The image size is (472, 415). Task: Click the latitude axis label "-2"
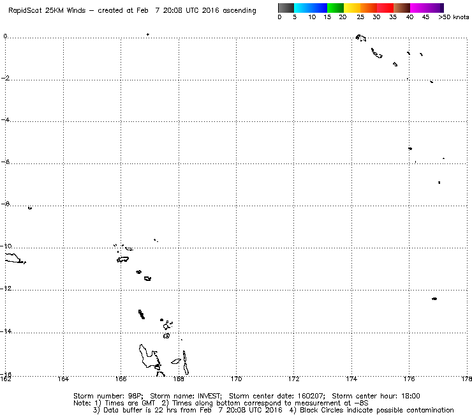click(5, 78)
